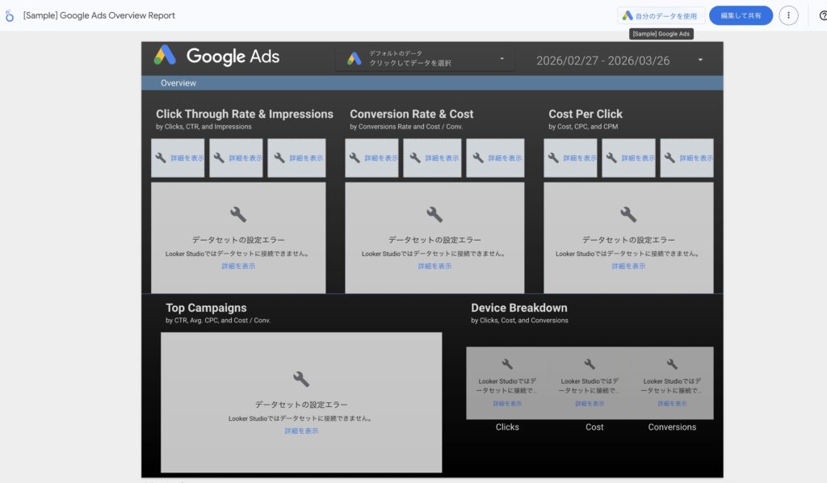Viewport: 827px width, 483px height.
Task: Expand the default data source selector dropdown
Action: tap(502, 59)
